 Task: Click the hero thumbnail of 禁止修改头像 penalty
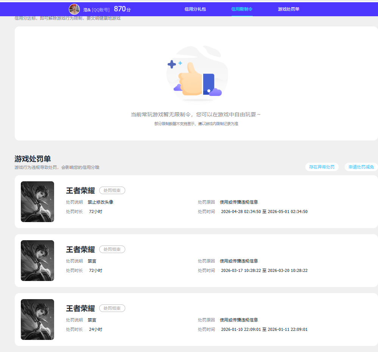[x=37, y=202]
